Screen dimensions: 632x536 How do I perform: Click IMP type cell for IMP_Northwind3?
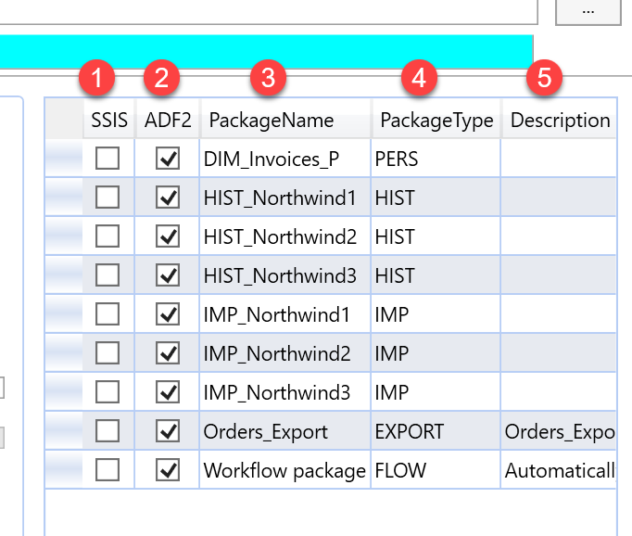tap(436, 392)
